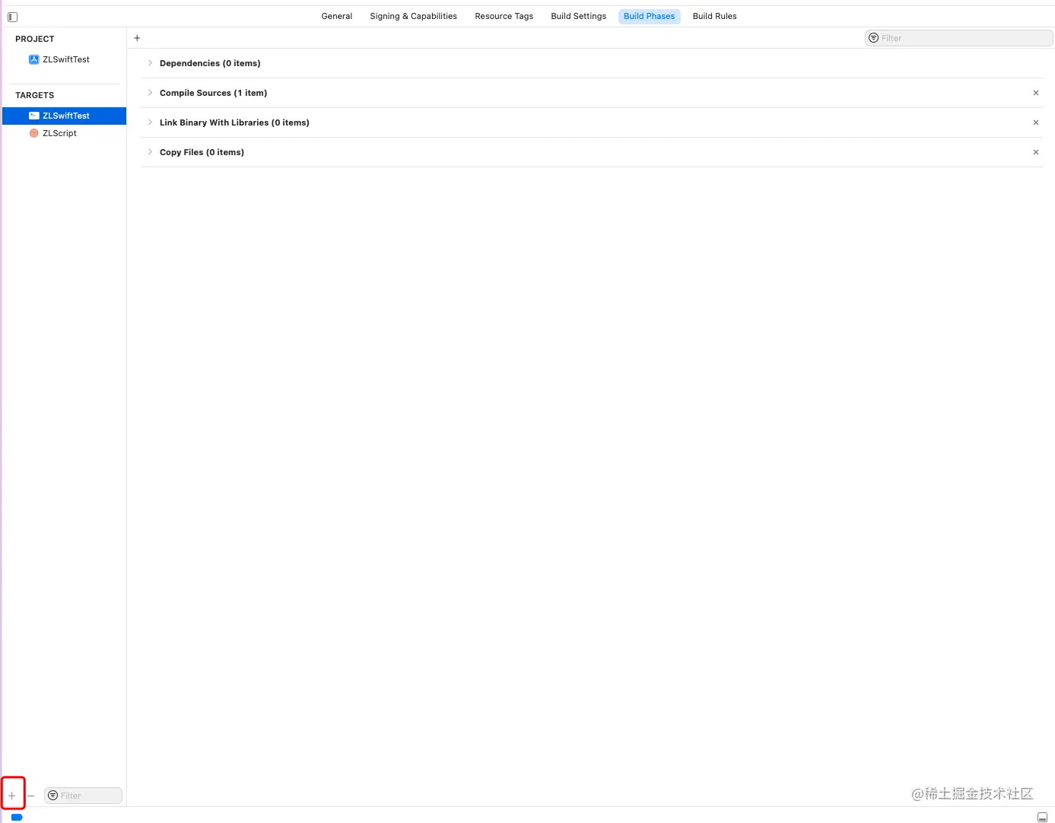Click Link Binary With Libraries label

234,122
